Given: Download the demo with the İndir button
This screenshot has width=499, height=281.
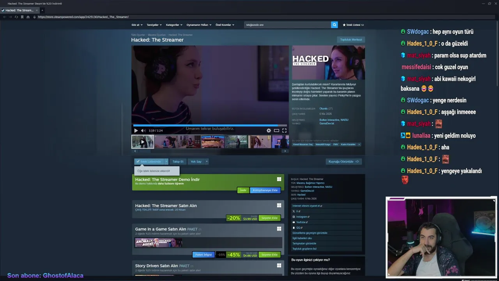Looking at the screenshot, I should click(243, 190).
